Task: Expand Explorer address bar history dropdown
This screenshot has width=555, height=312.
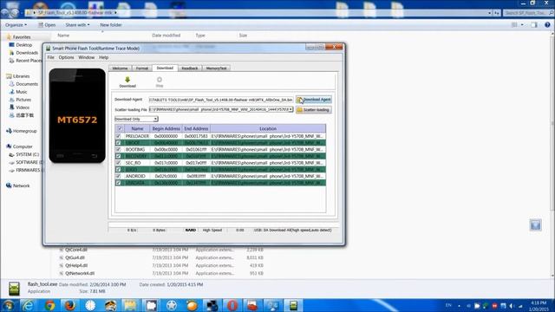Action: pyautogui.click(x=489, y=13)
